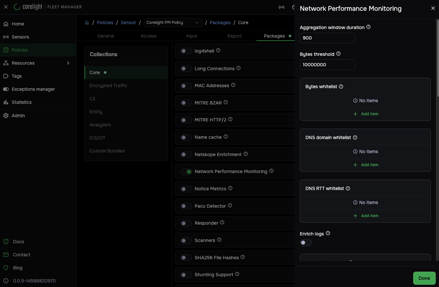
Task: Enable the Scanners toggle
Action: click(x=186, y=240)
